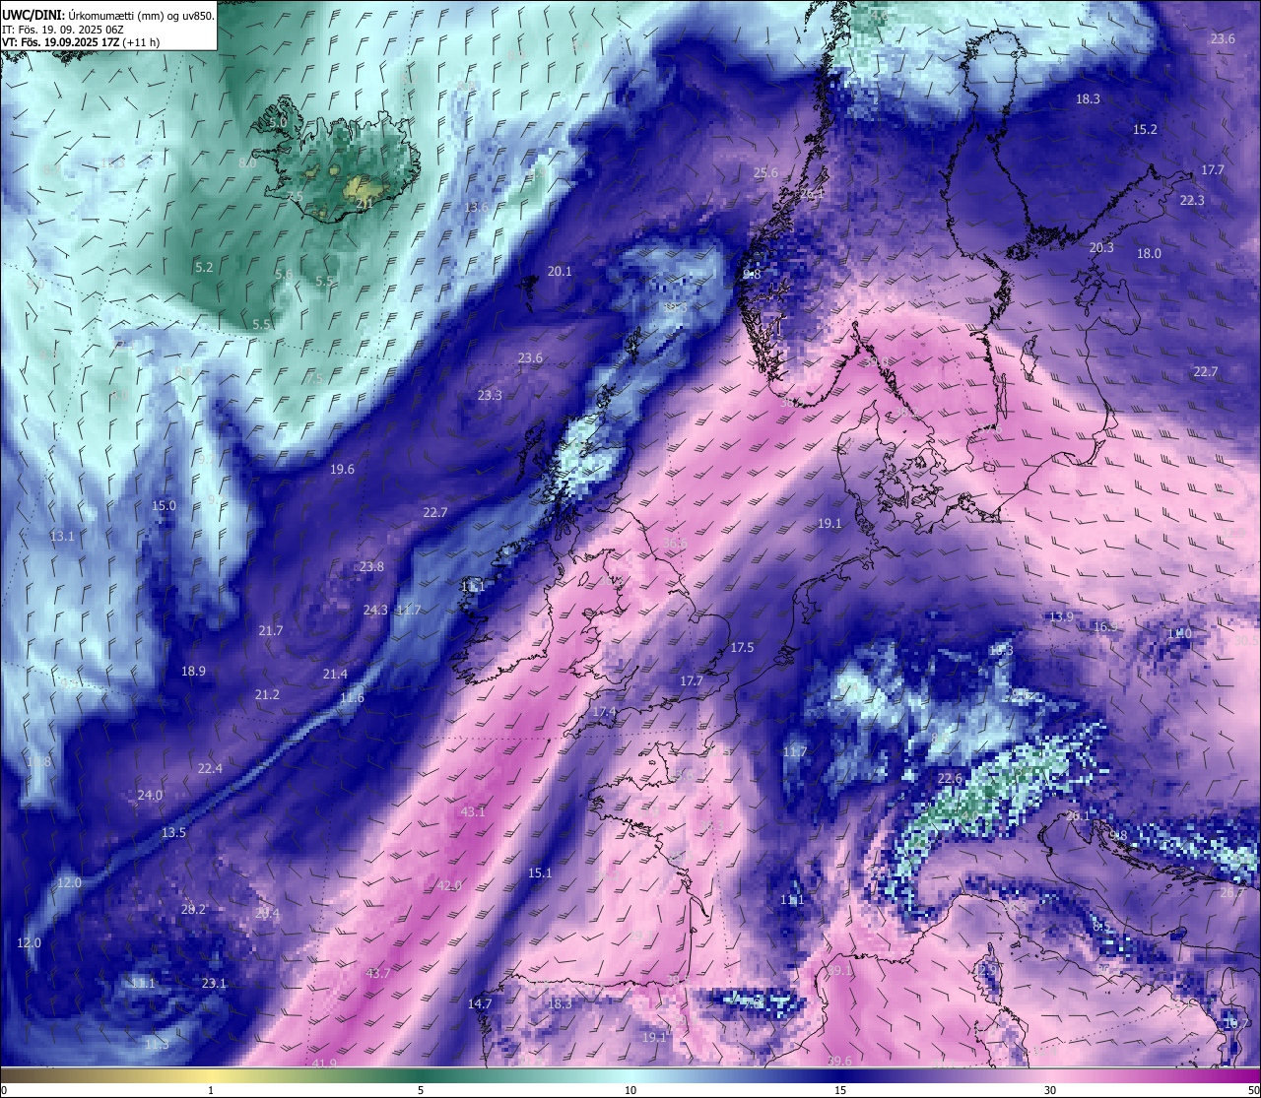Click the map value 17.4

click(x=604, y=713)
